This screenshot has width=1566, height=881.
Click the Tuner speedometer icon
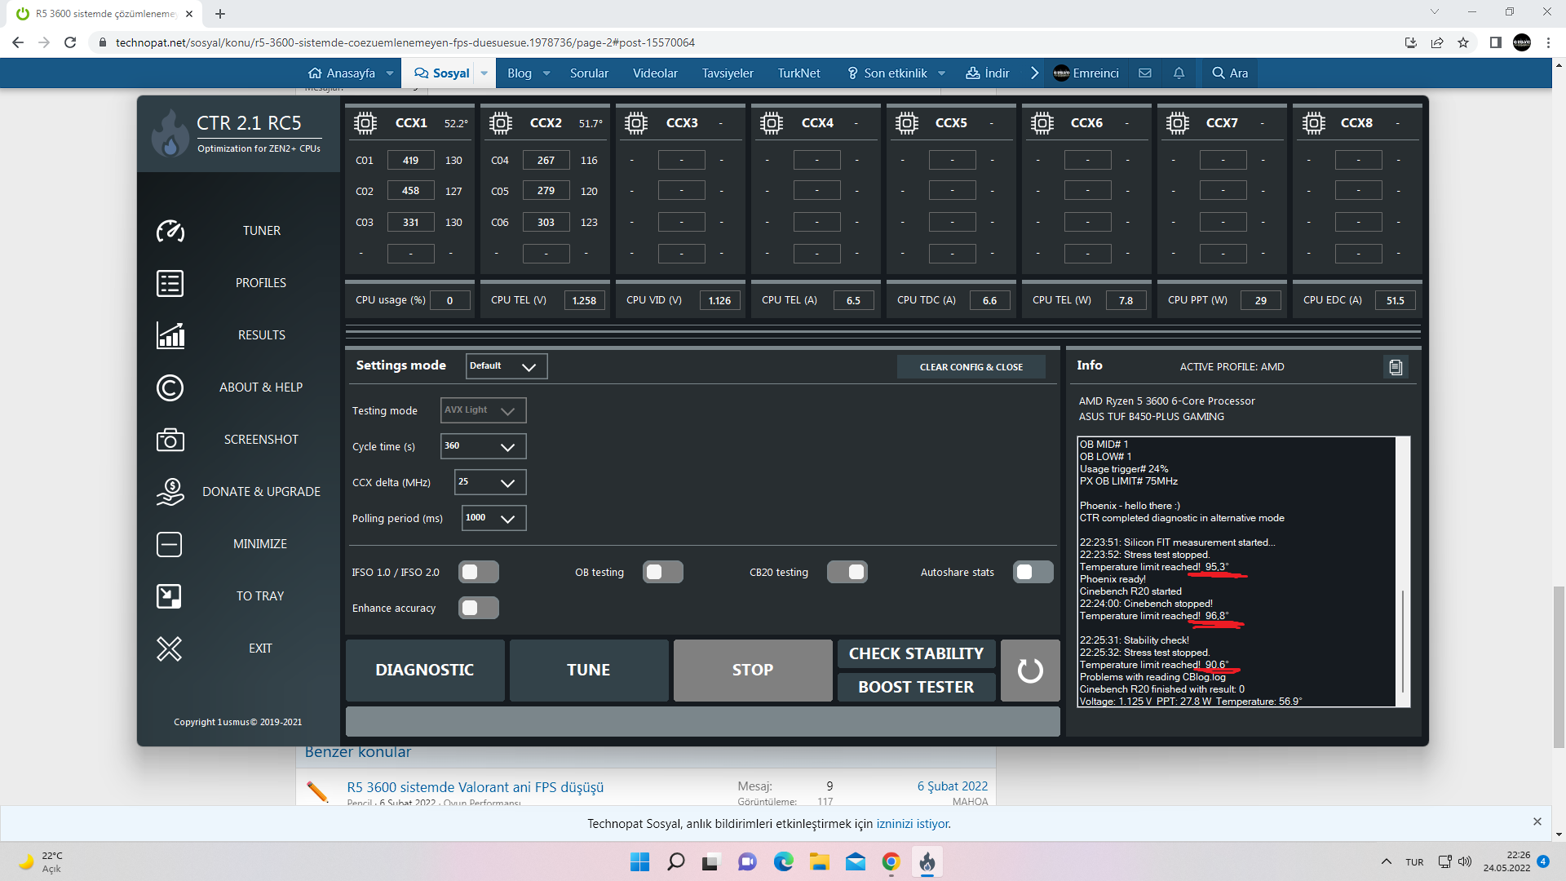coord(170,231)
